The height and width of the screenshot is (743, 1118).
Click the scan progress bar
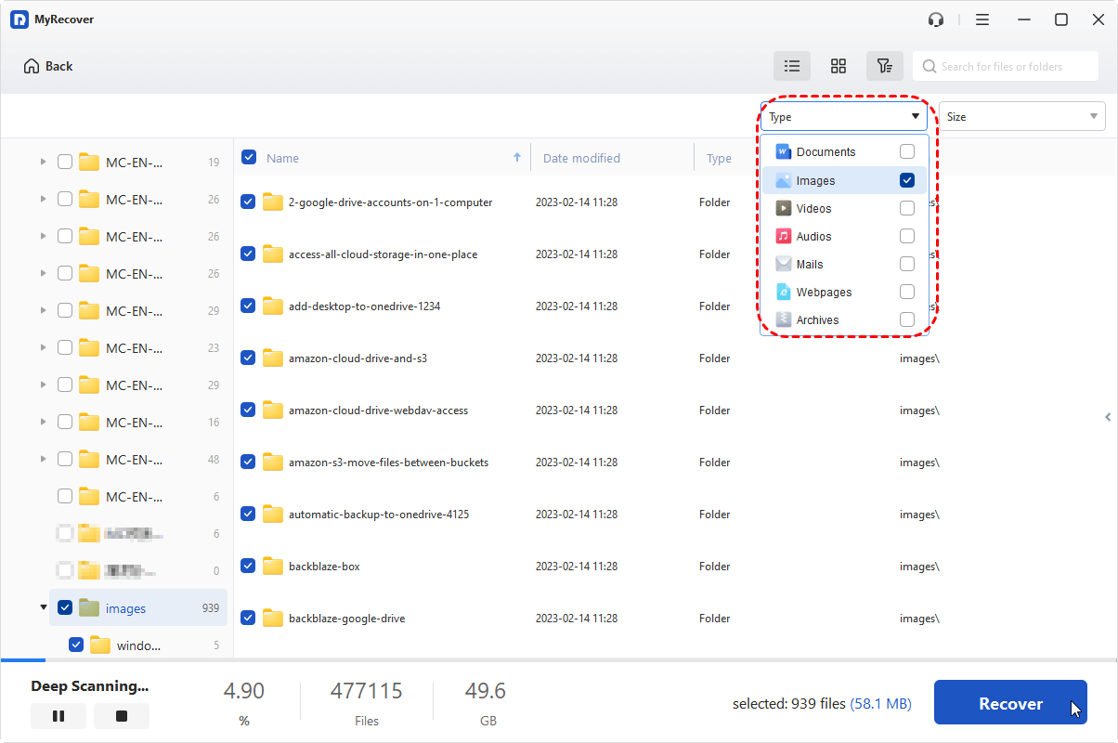pos(559,660)
